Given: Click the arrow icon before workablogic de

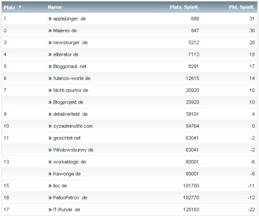Looking at the screenshot, I should [x=50, y=162].
